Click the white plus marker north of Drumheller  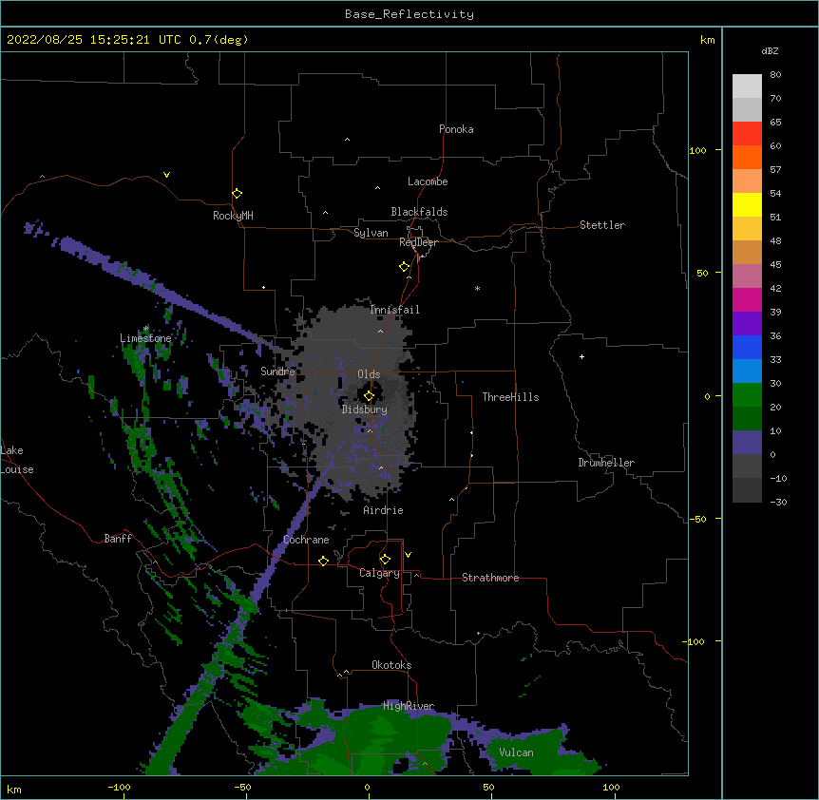(x=581, y=356)
